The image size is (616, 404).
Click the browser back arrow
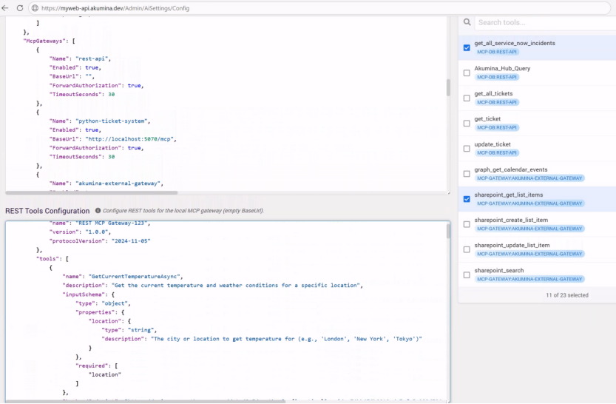[x=5, y=8]
